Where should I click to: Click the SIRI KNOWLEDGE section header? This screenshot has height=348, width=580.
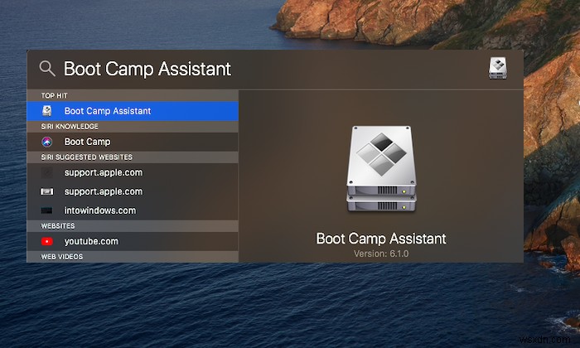(x=133, y=127)
